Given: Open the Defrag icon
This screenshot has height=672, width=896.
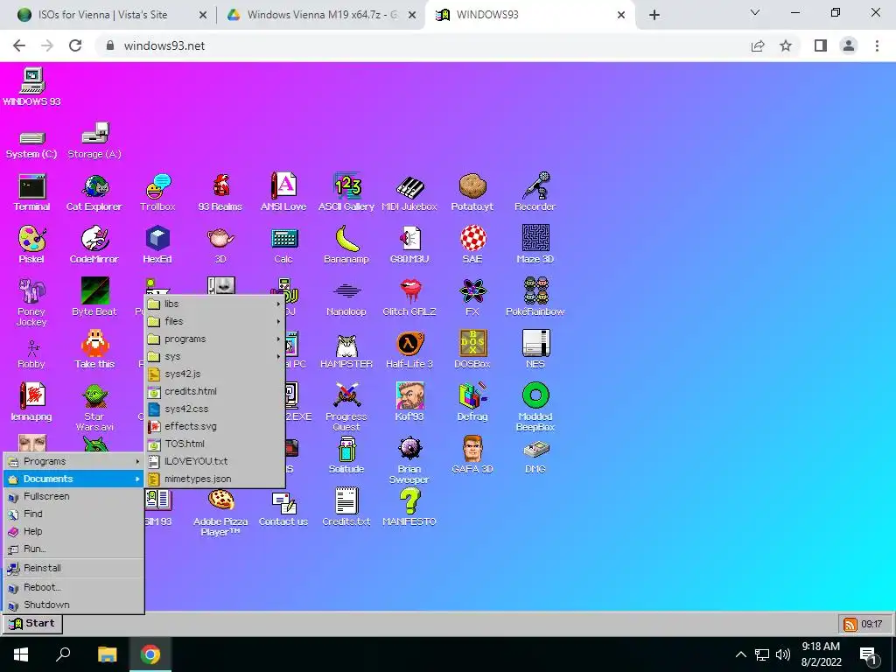Looking at the screenshot, I should point(472,402).
